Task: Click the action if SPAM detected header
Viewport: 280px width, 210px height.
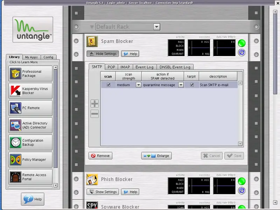Action: pos(163,76)
